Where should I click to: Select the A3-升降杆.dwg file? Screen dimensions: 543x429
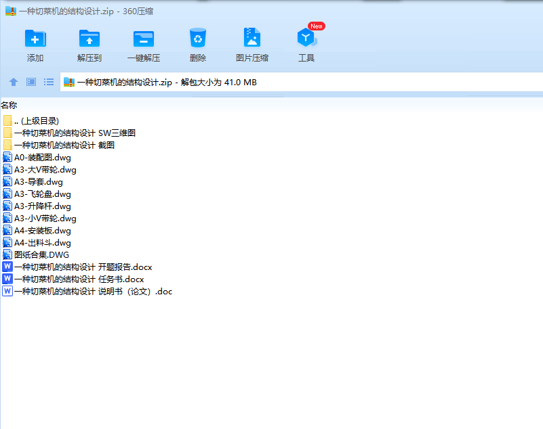click(x=37, y=206)
